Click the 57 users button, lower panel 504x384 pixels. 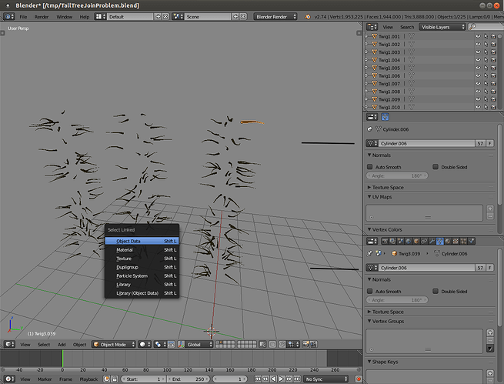480,268
